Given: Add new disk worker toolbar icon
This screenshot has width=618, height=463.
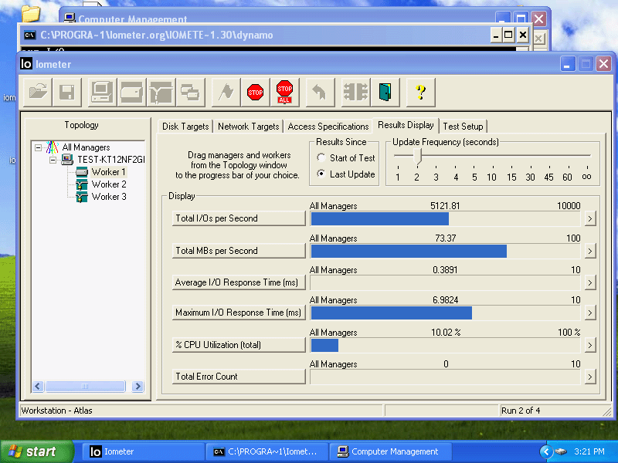Looking at the screenshot, I should click(x=131, y=92).
